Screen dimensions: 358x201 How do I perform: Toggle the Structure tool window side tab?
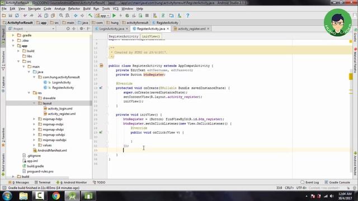tap(3, 61)
